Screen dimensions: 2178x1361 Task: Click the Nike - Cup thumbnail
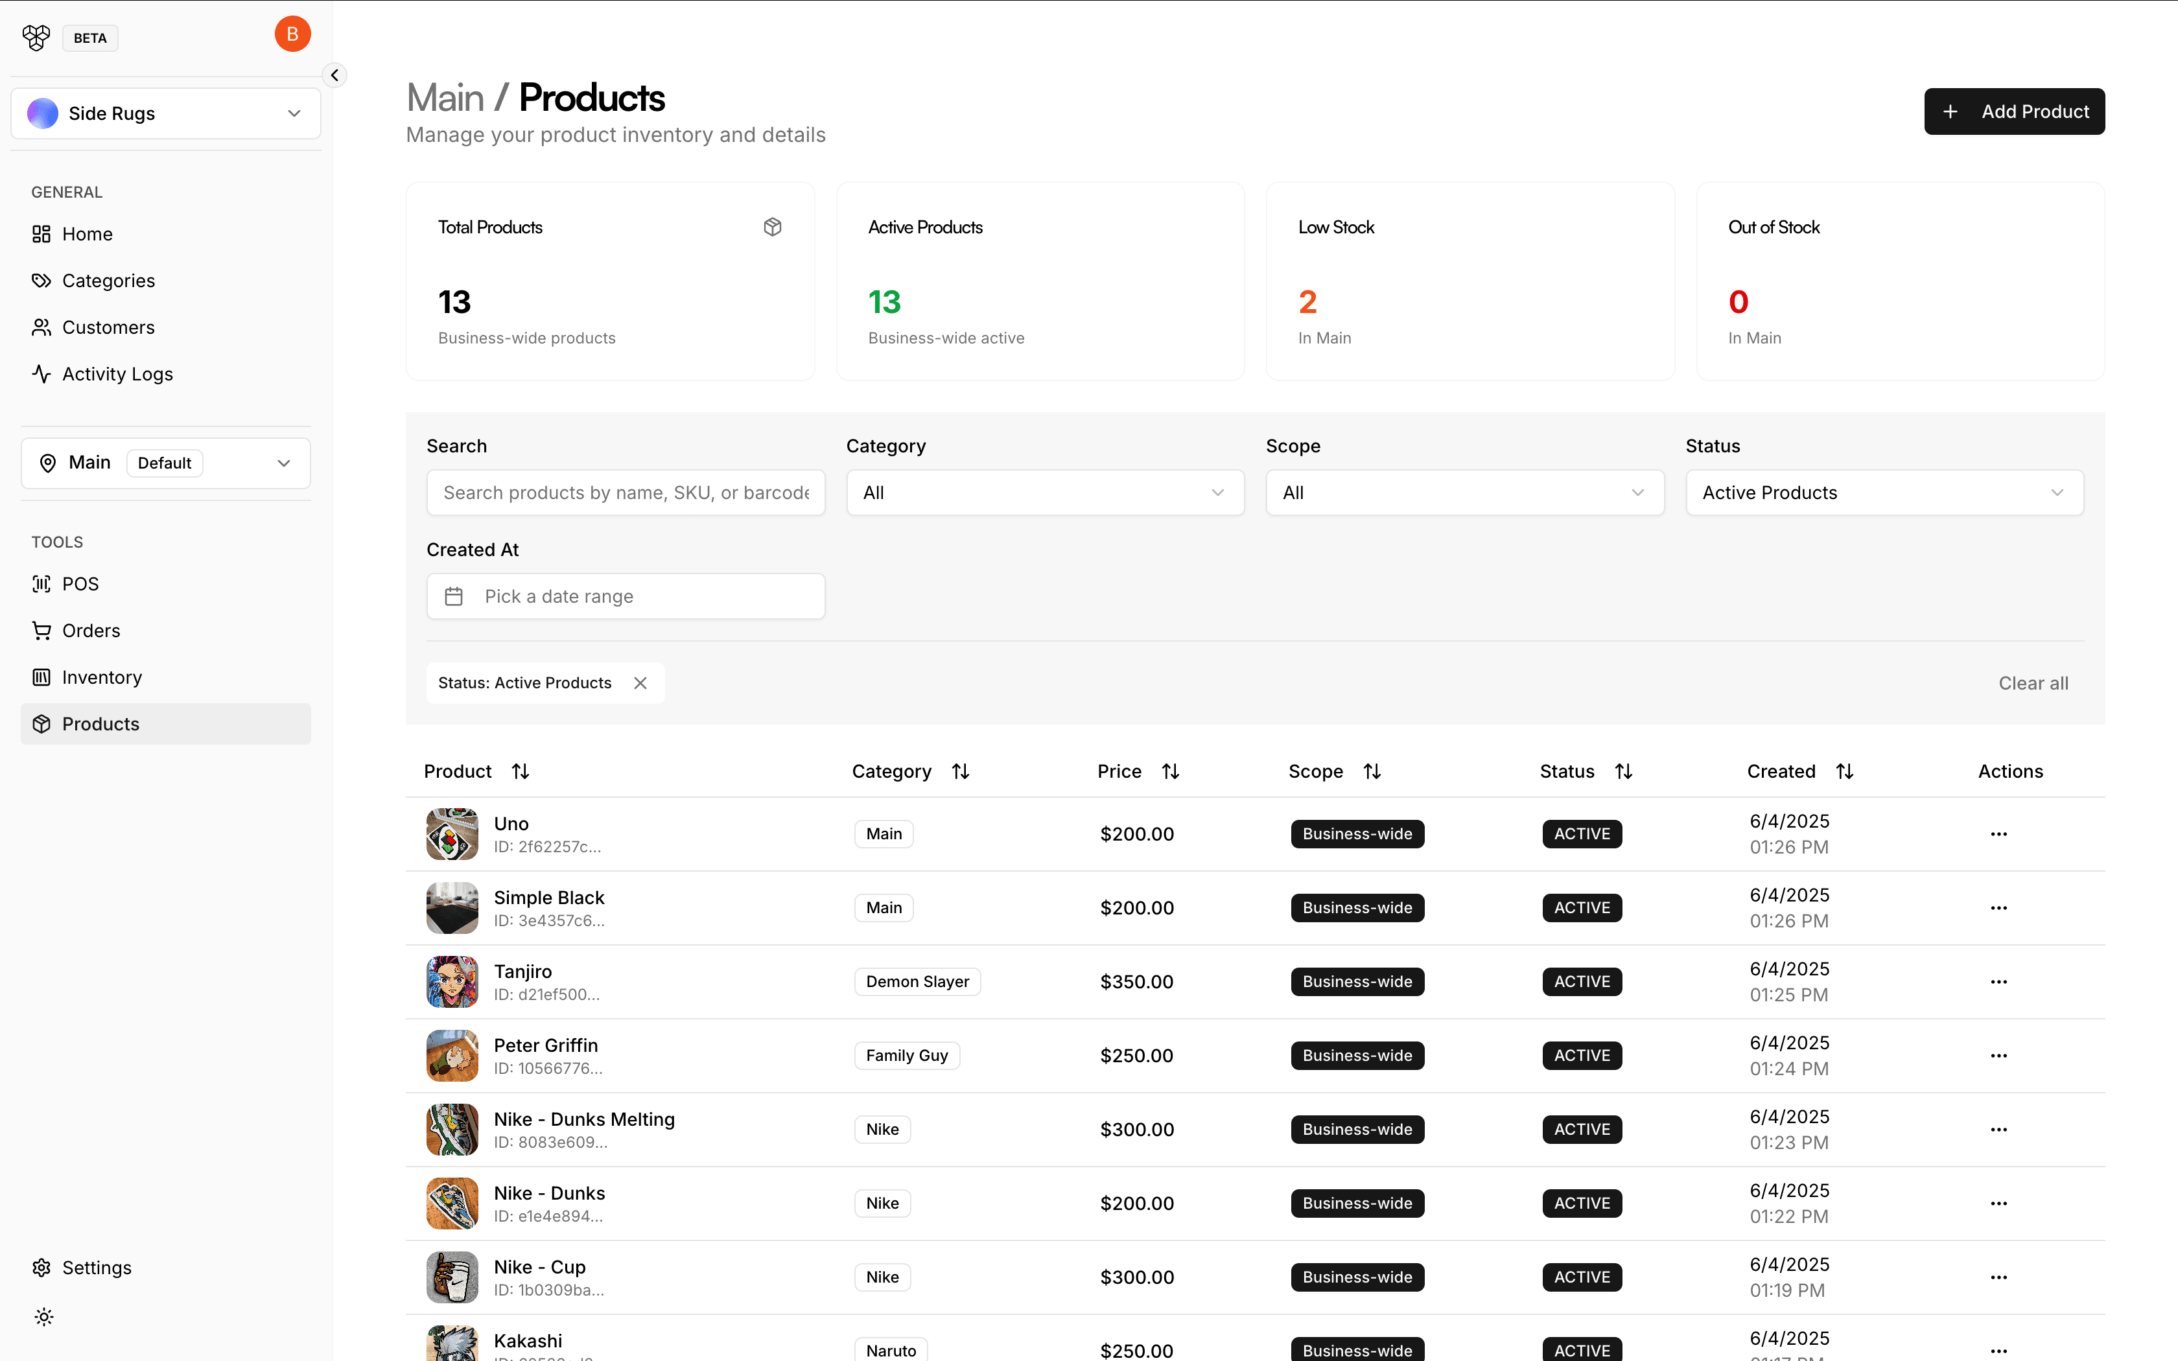[x=452, y=1277]
